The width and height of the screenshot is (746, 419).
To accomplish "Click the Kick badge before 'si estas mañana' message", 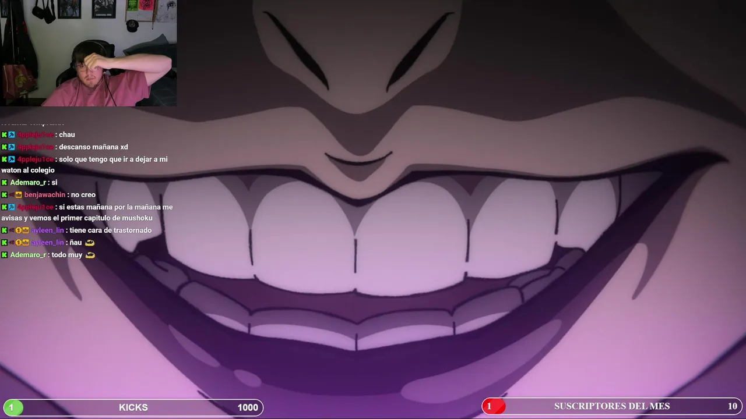I will (4, 207).
